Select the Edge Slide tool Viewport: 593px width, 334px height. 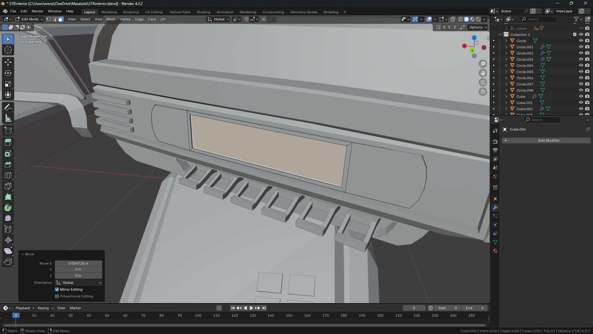(x=8, y=229)
